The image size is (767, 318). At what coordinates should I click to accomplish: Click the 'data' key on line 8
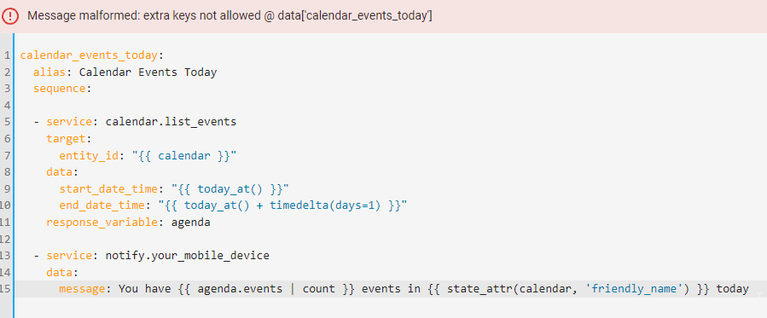pos(59,172)
